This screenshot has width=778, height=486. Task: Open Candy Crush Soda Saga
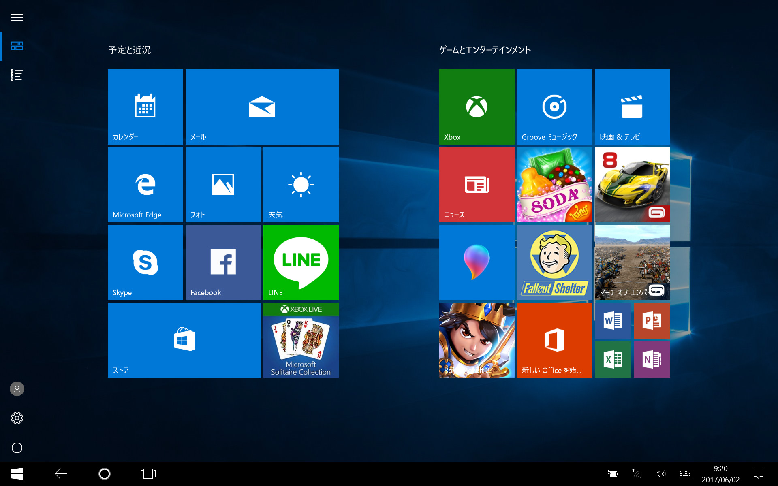click(554, 184)
